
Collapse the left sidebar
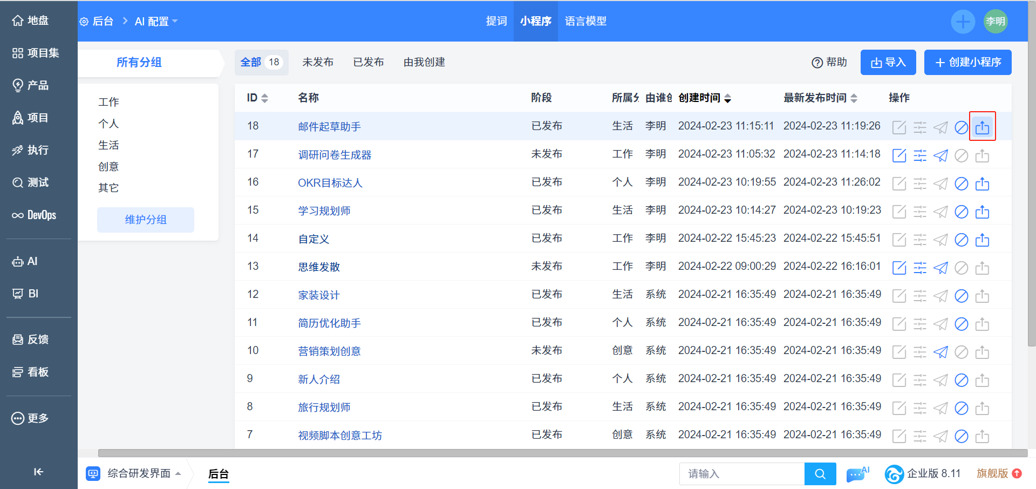click(x=38, y=472)
